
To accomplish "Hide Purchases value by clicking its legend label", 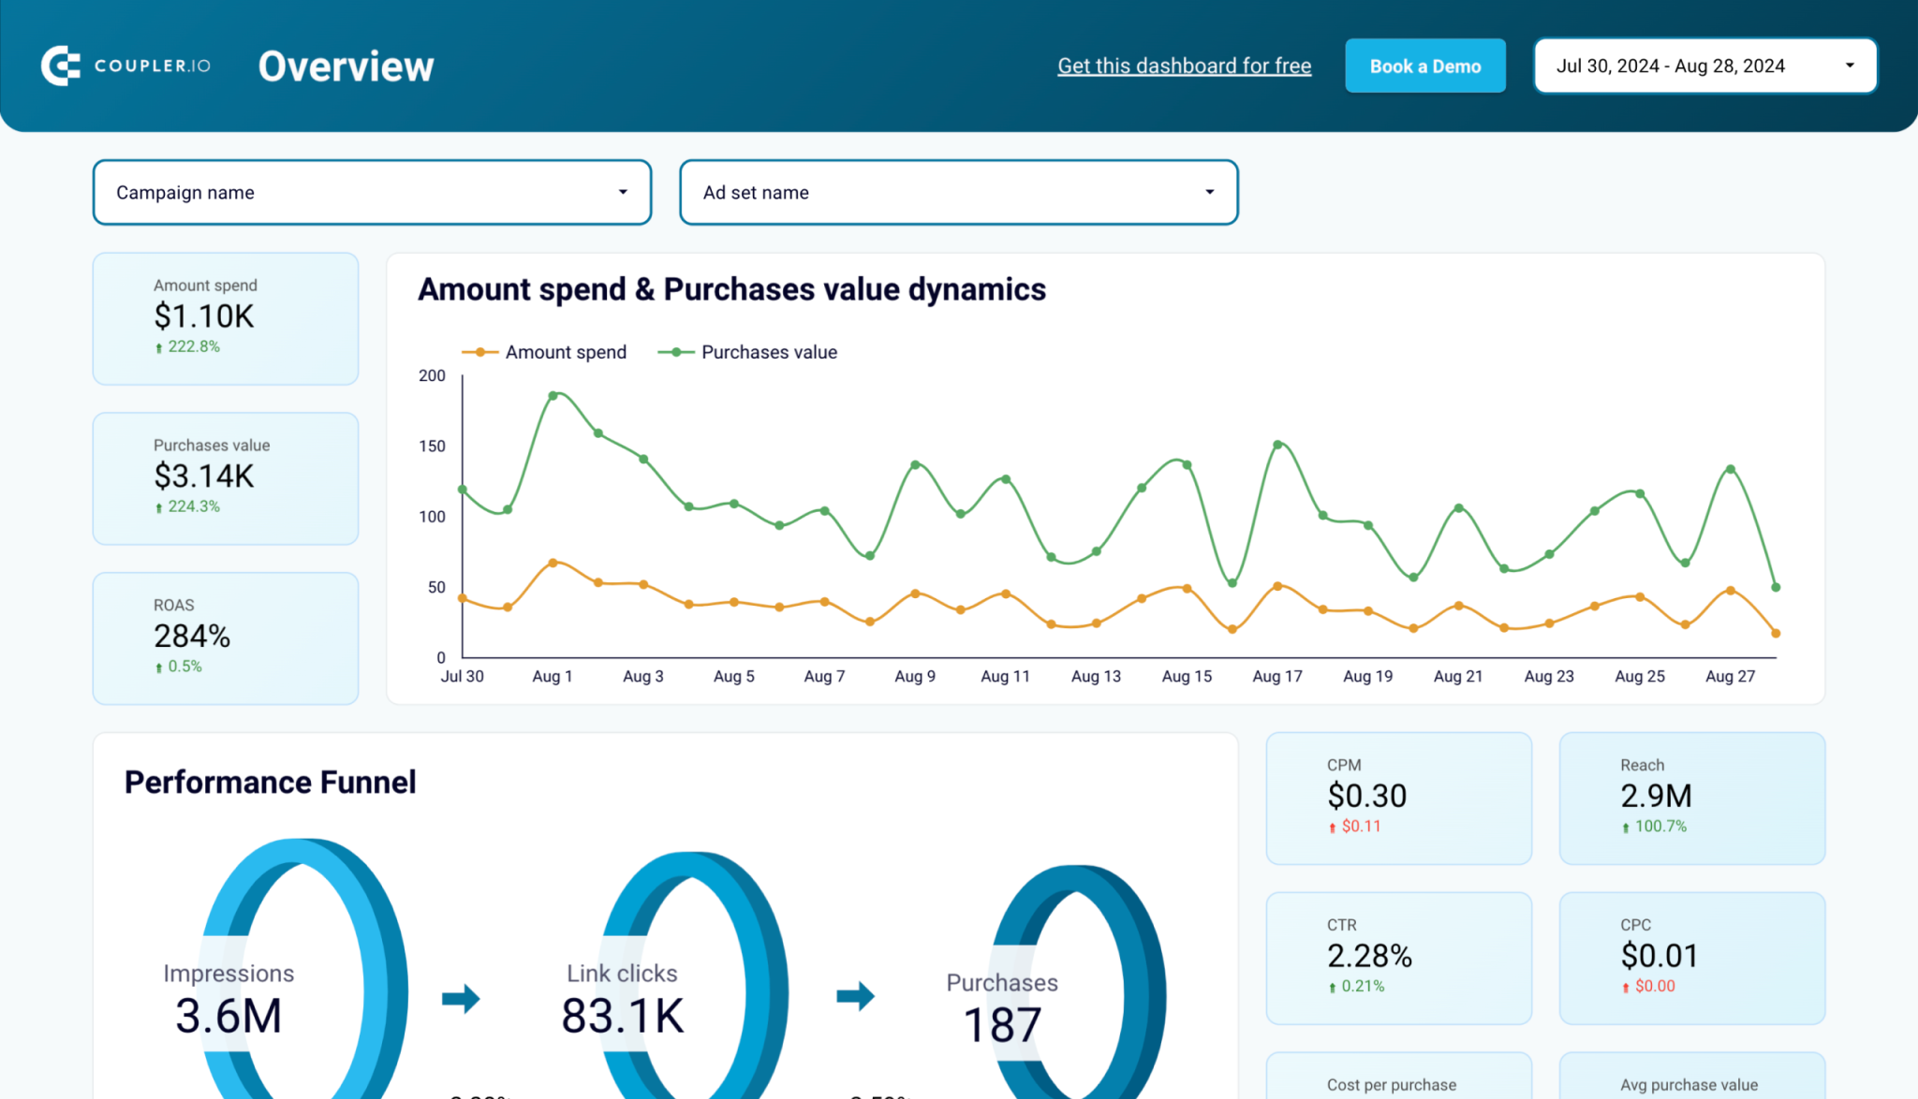I will pos(769,352).
